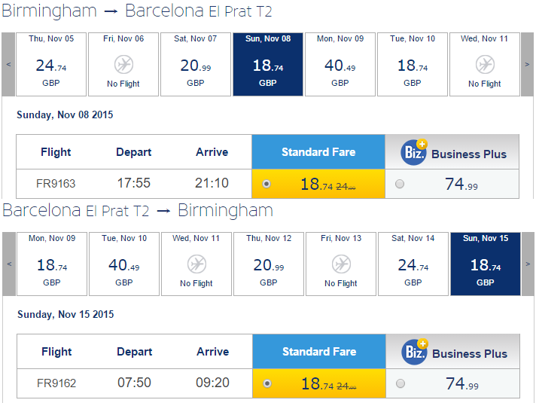Pick Sat, Nov 14 return date tab
Viewport: 536px width, 406px height.
click(x=413, y=264)
